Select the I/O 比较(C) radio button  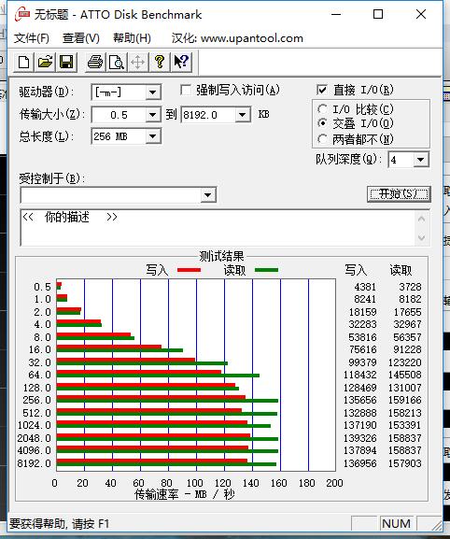click(x=322, y=109)
